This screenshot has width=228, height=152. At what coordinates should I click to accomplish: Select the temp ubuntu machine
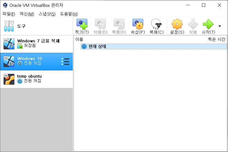36,79
